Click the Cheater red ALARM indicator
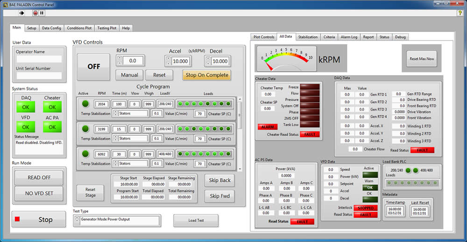 (268, 127)
